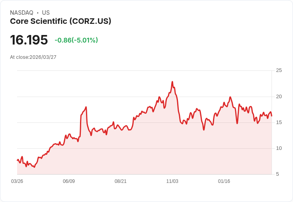Click the 15 price axis label

[x=279, y=122]
